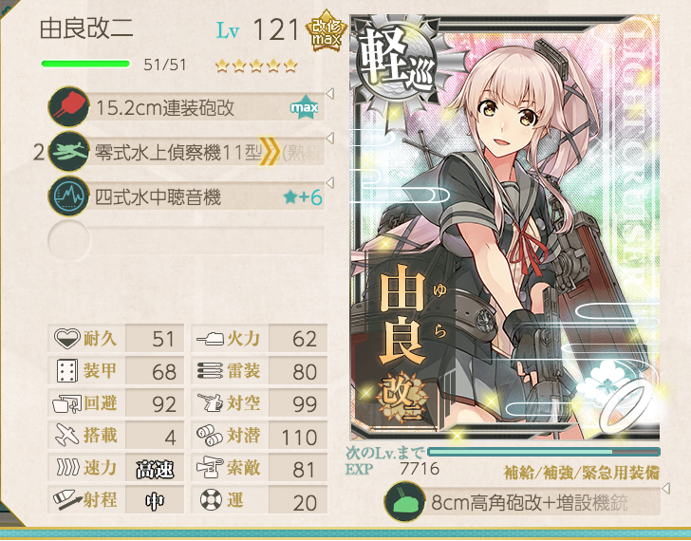This screenshot has width=691, height=541.
Task: Click the next level EXP progress bar
Action: pyautogui.click(x=543, y=452)
